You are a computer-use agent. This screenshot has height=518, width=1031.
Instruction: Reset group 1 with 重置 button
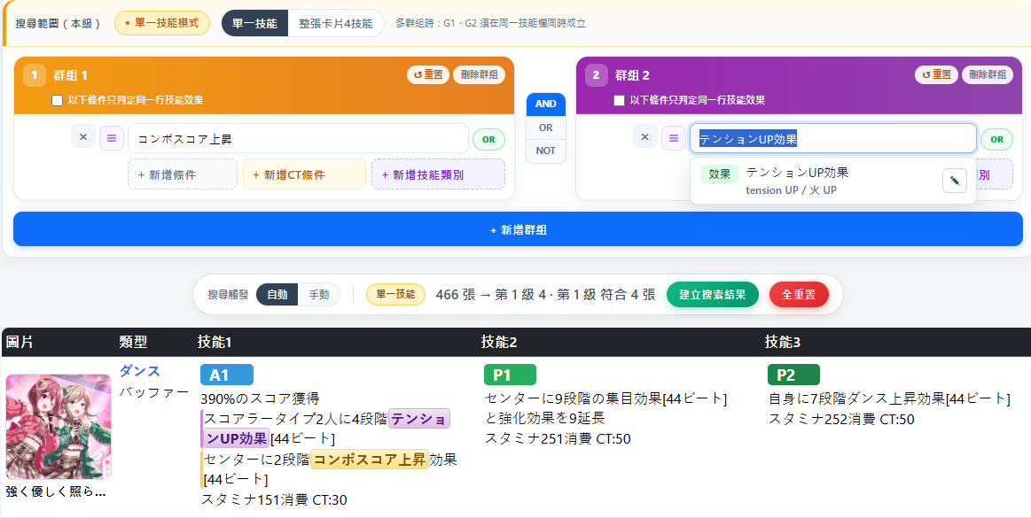pos(428,75)
